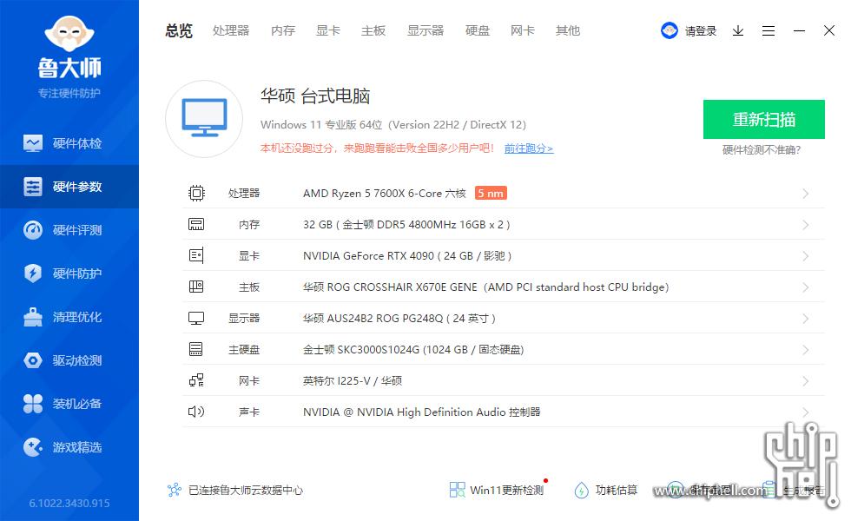Open the hamburger menu top right
This screenshot has height=521, width=851.
pos(769,30)
